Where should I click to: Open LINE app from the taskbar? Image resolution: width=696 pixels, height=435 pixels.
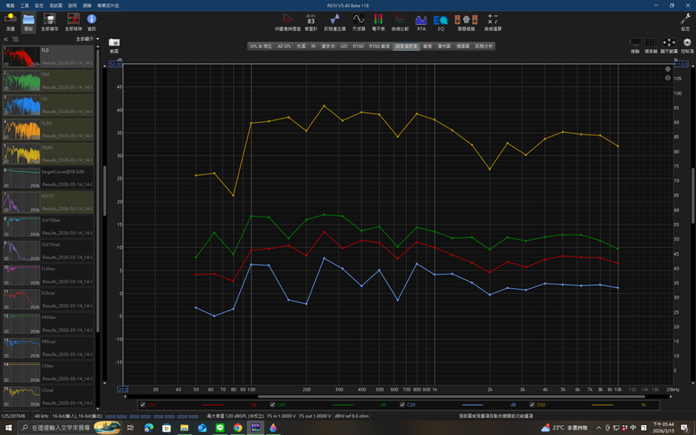220,428
